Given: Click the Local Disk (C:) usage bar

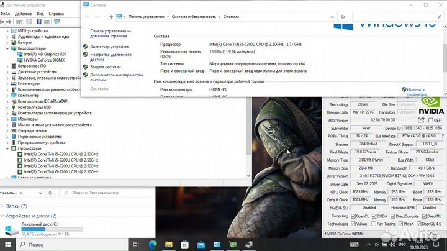Looking at the screenshot, I should coord(52,229).
